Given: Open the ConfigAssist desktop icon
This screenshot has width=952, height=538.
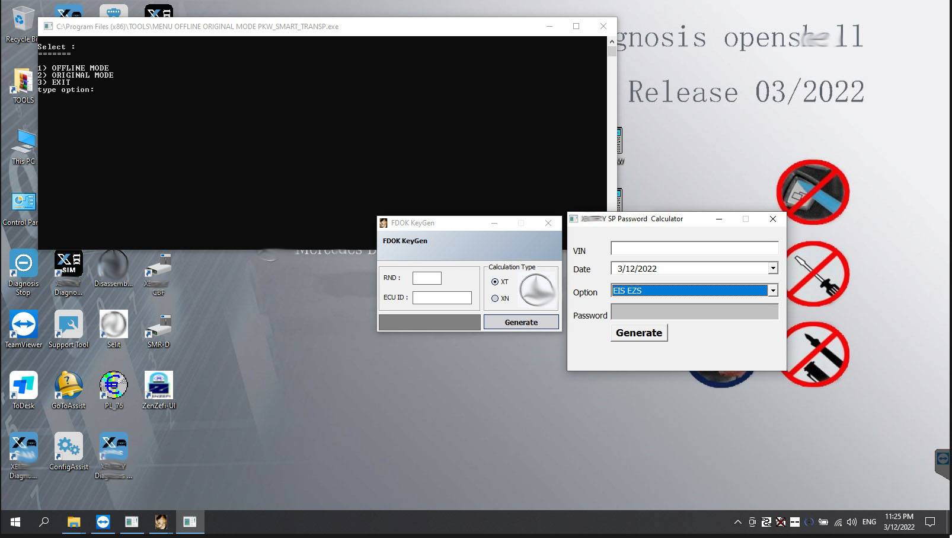Looking at the screenshot, I should click(69, 447).
